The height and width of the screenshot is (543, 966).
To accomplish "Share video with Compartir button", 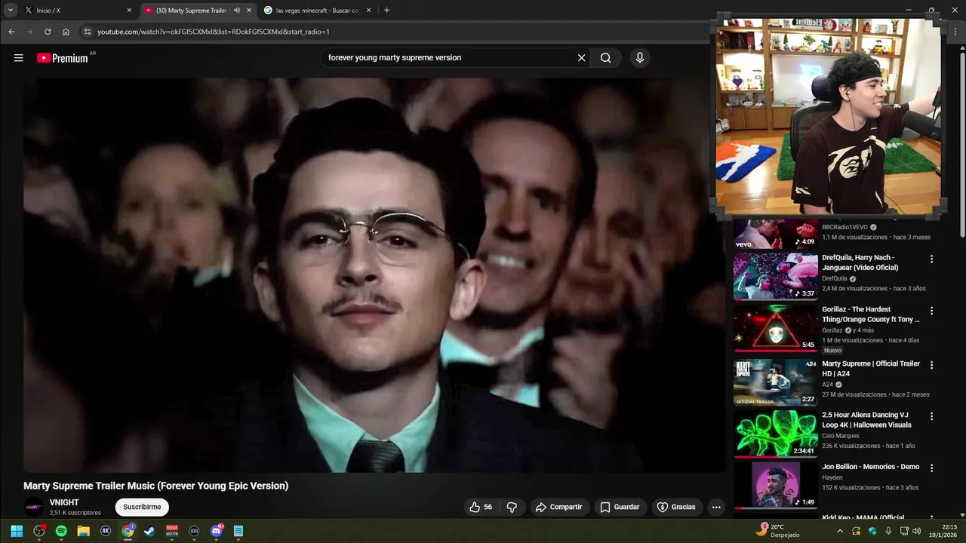I will [x=559, y=507].
